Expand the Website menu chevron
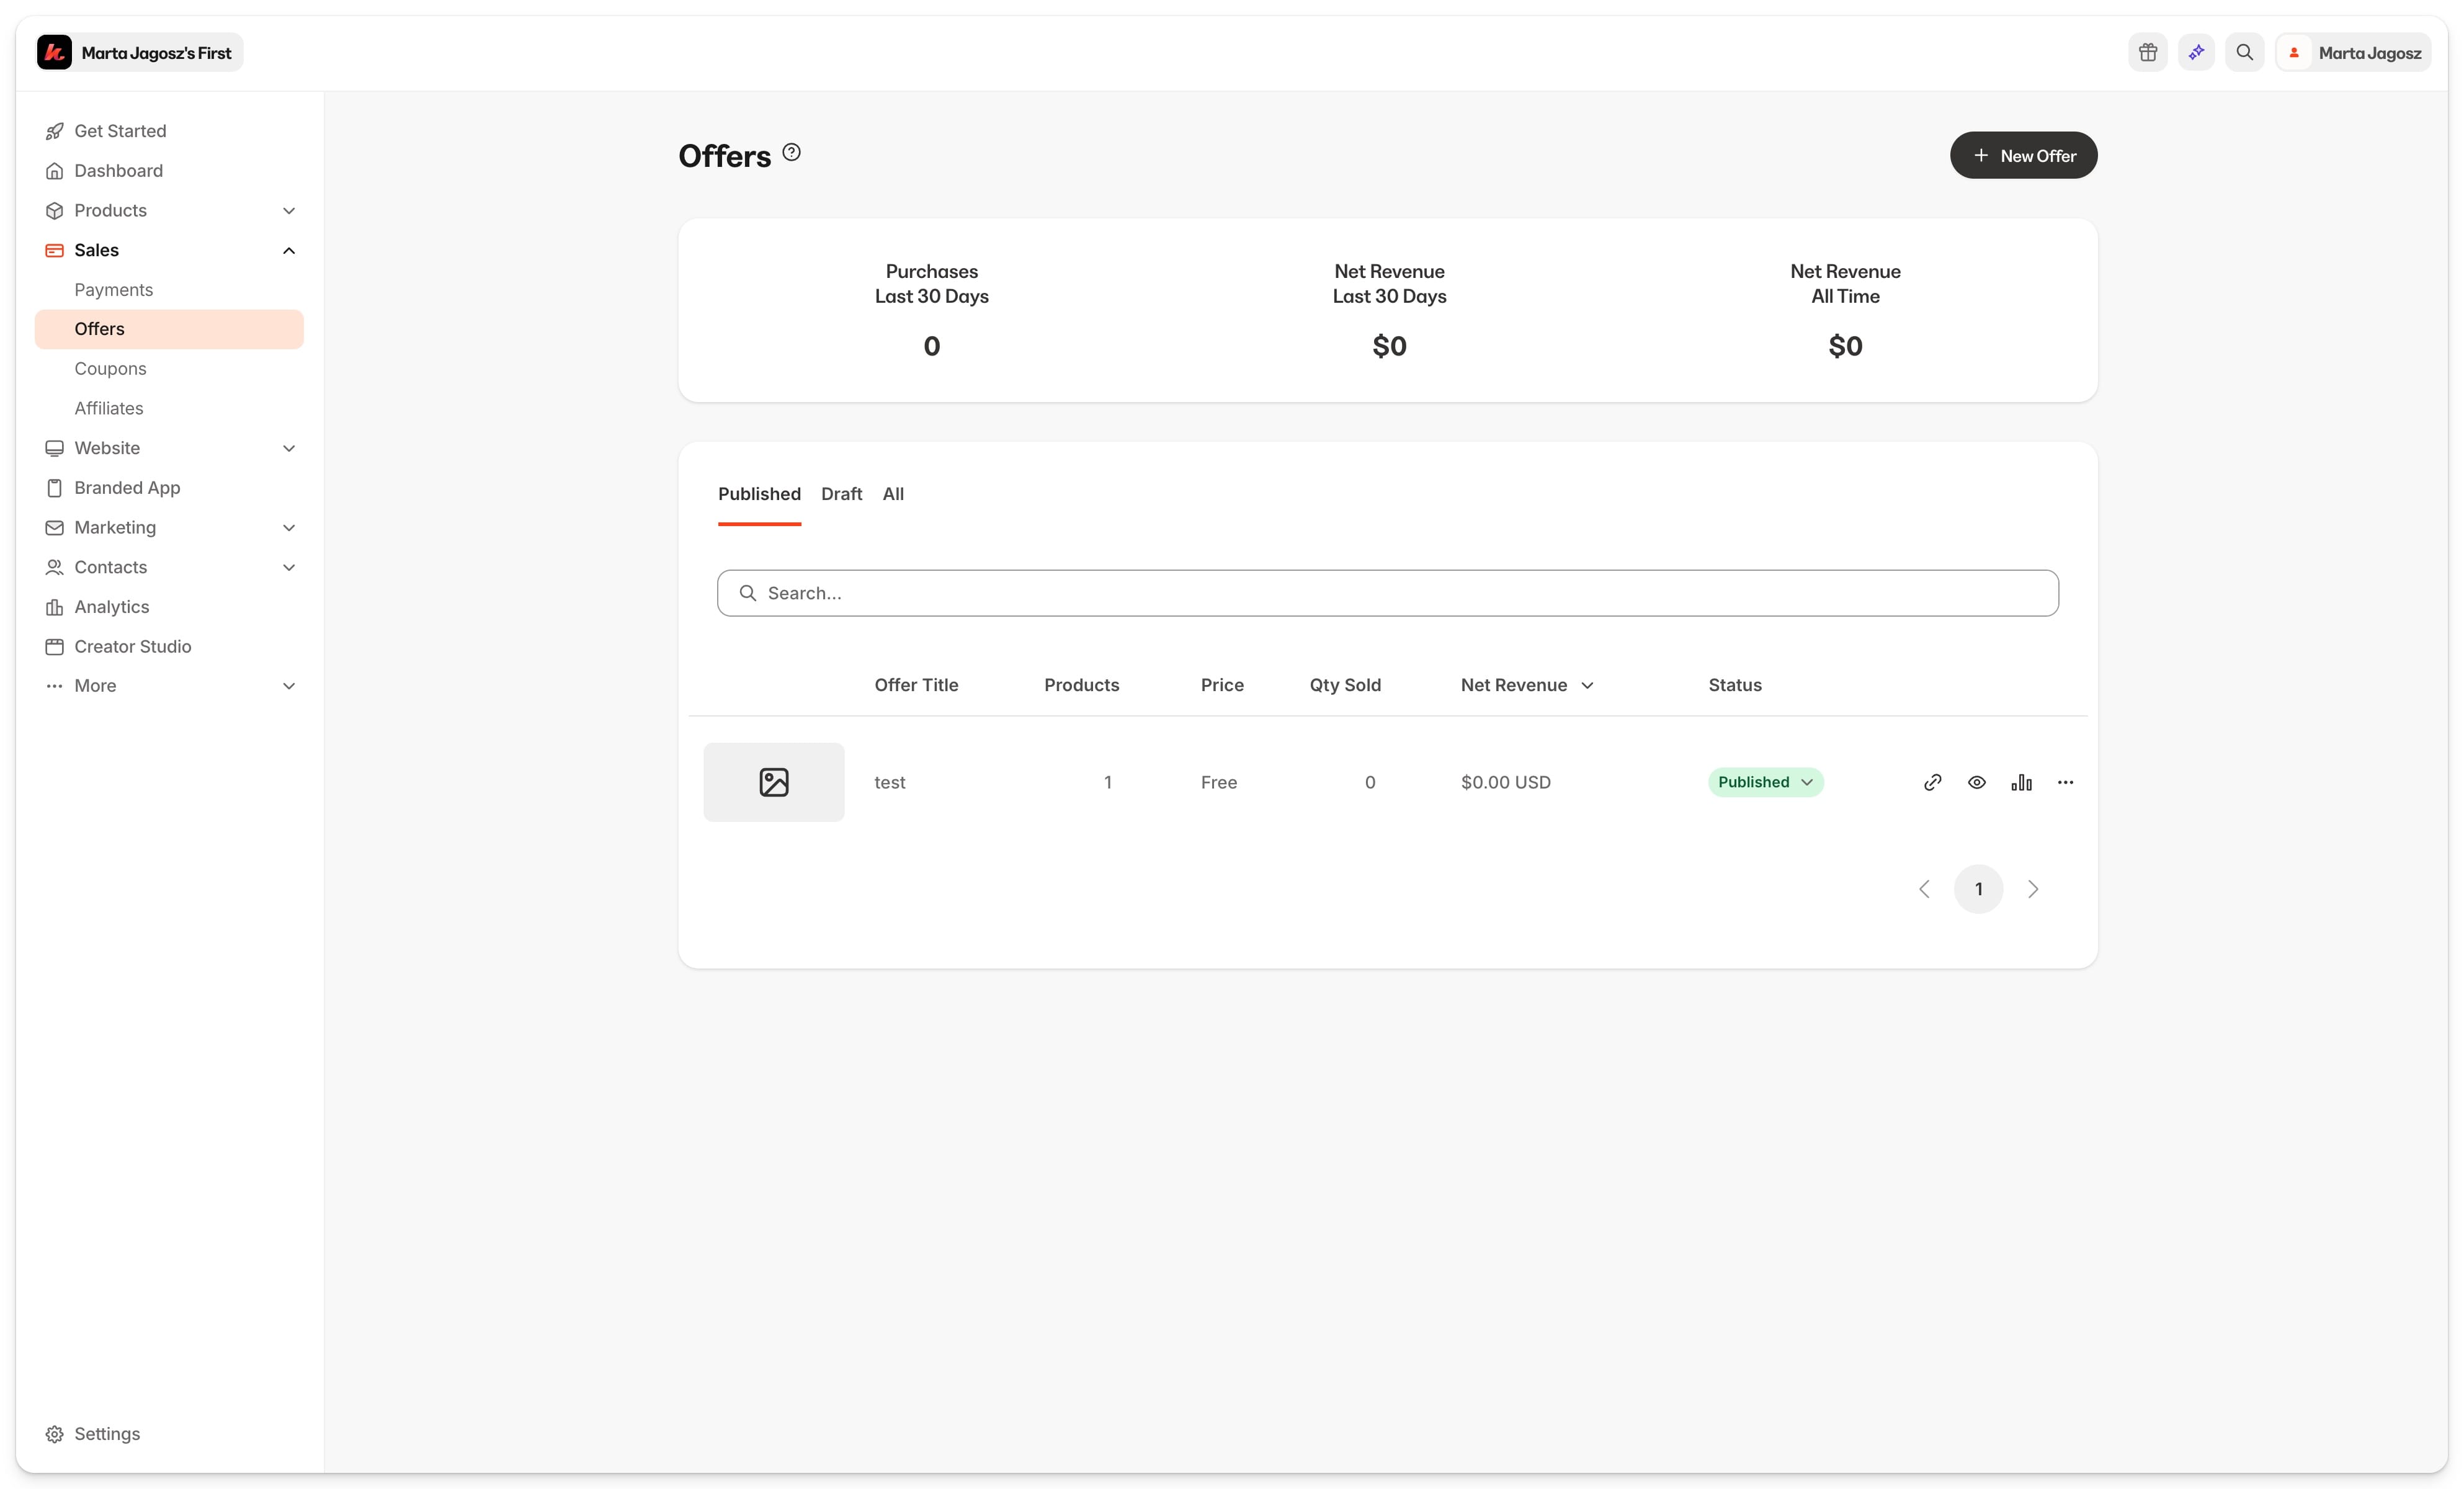 click(x=289, y=448)
